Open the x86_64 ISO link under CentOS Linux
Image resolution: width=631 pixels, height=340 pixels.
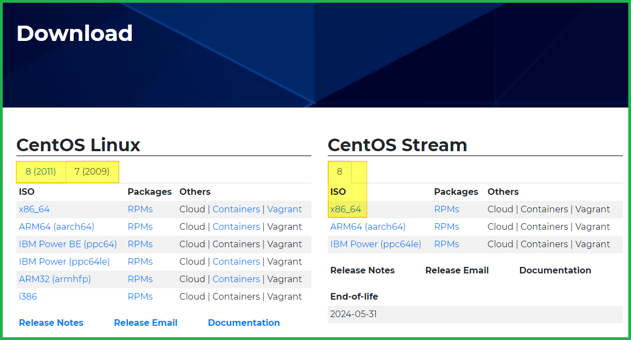point(34,210)
